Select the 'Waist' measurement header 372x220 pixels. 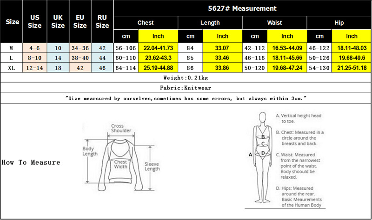pyautogui.click(x=274, y=23)
